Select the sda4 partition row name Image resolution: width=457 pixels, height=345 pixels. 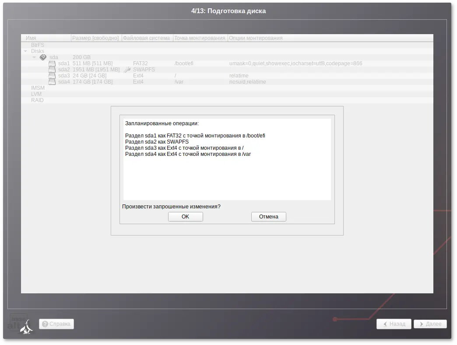coord(64,81)
